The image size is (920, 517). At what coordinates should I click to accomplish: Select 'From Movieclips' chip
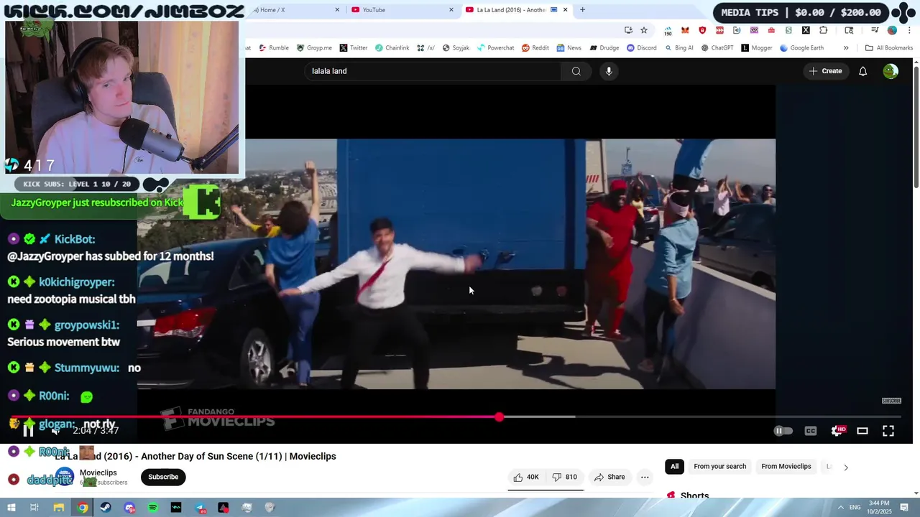(x=786, y=467)
